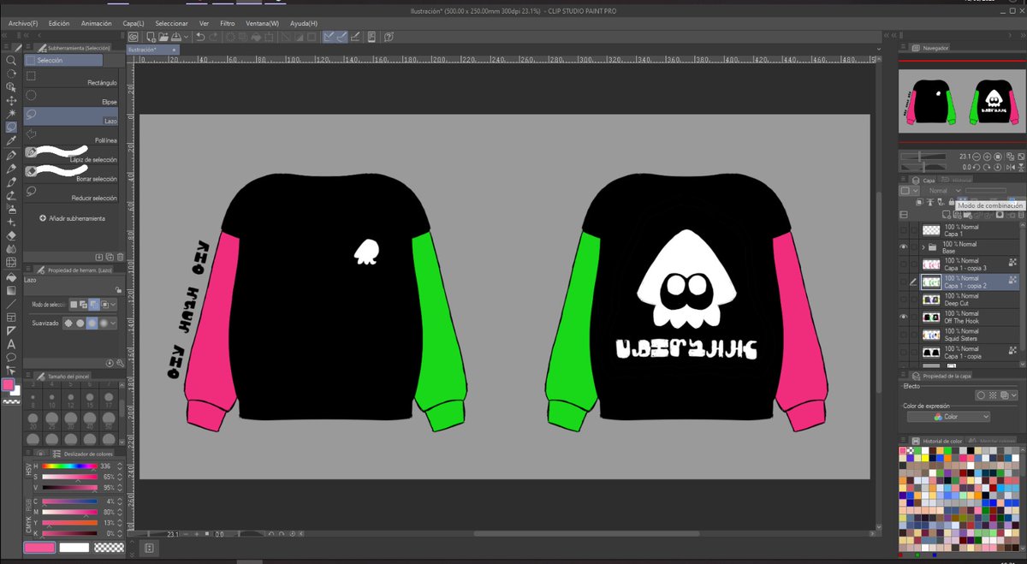1027x564 pixels.
Task: Select the Selección subtool group
Action: pos(63,60)
